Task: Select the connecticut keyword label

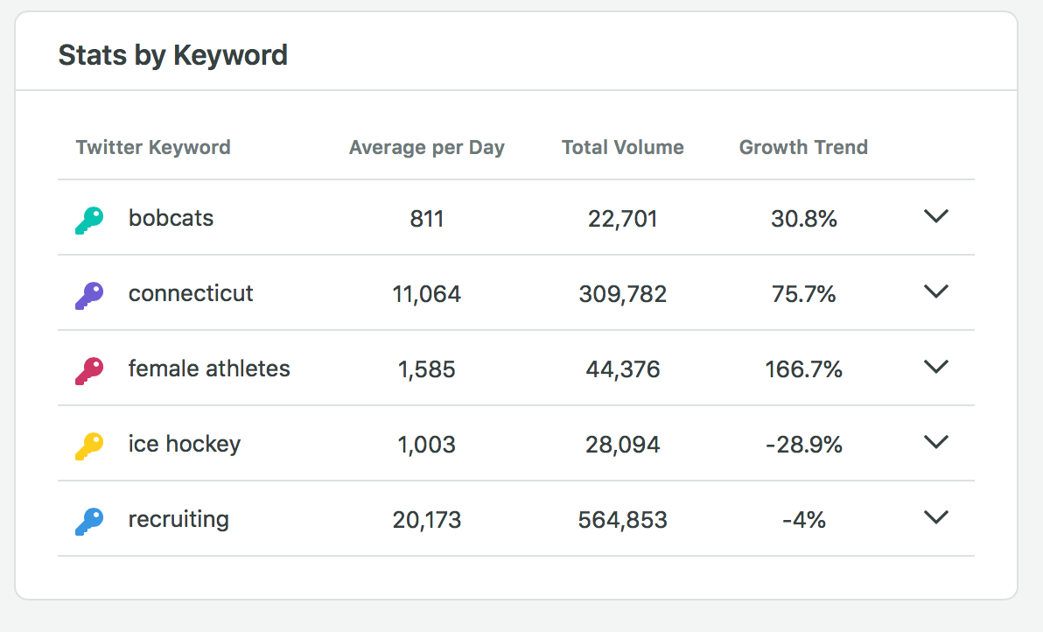Action: coord(191,292)
